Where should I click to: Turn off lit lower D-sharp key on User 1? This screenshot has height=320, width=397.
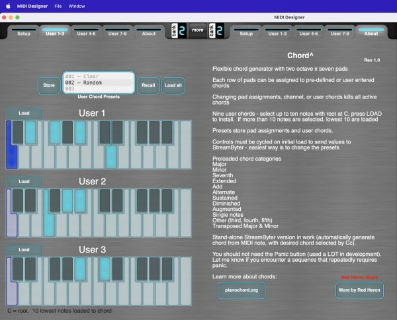tap(30, 132)
